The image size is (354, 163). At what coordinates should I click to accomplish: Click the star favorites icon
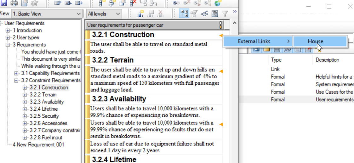point(35,3)
